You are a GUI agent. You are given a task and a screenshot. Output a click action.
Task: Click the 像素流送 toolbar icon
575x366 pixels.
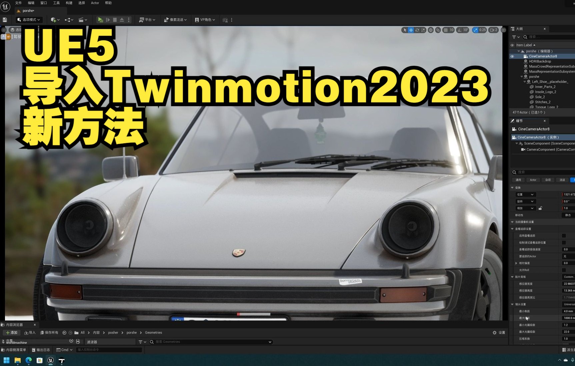[x=176, y=19]
